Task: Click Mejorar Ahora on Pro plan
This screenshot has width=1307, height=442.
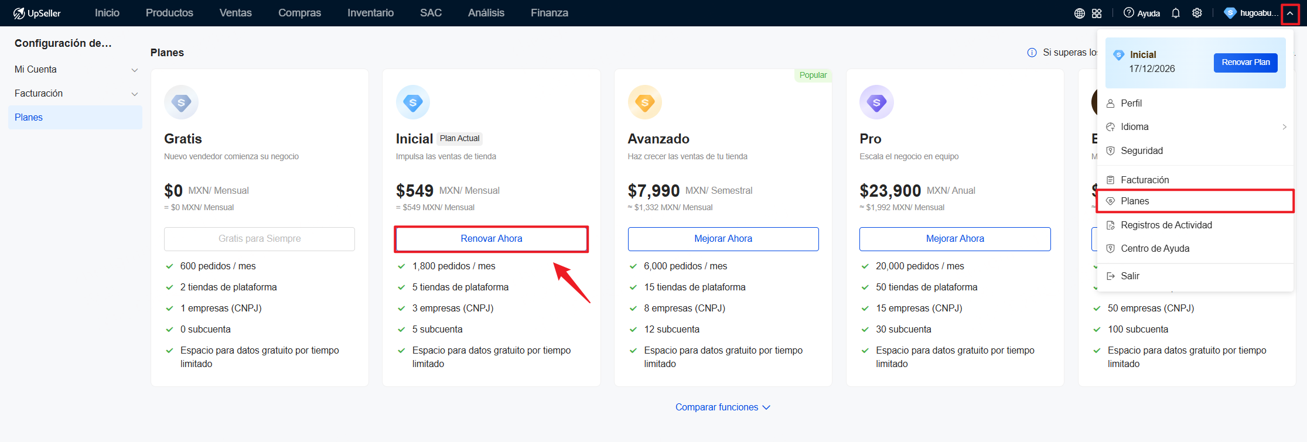Action: coord(955,239)
